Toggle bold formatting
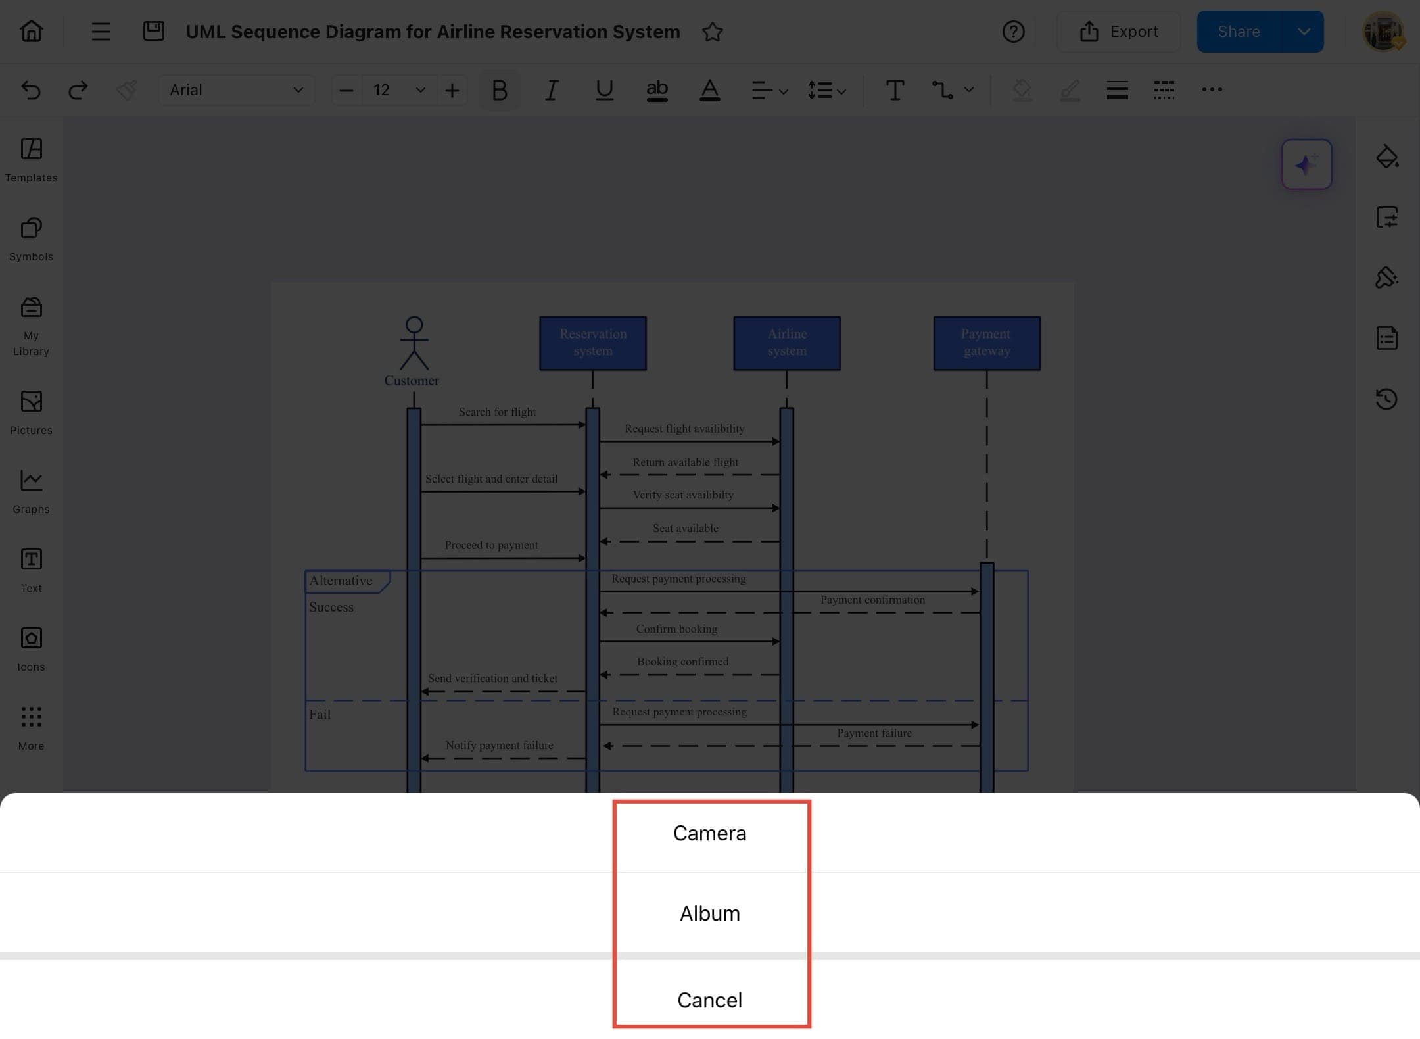The width and height of the screenshot is (1420, 1039). (498, 90)
